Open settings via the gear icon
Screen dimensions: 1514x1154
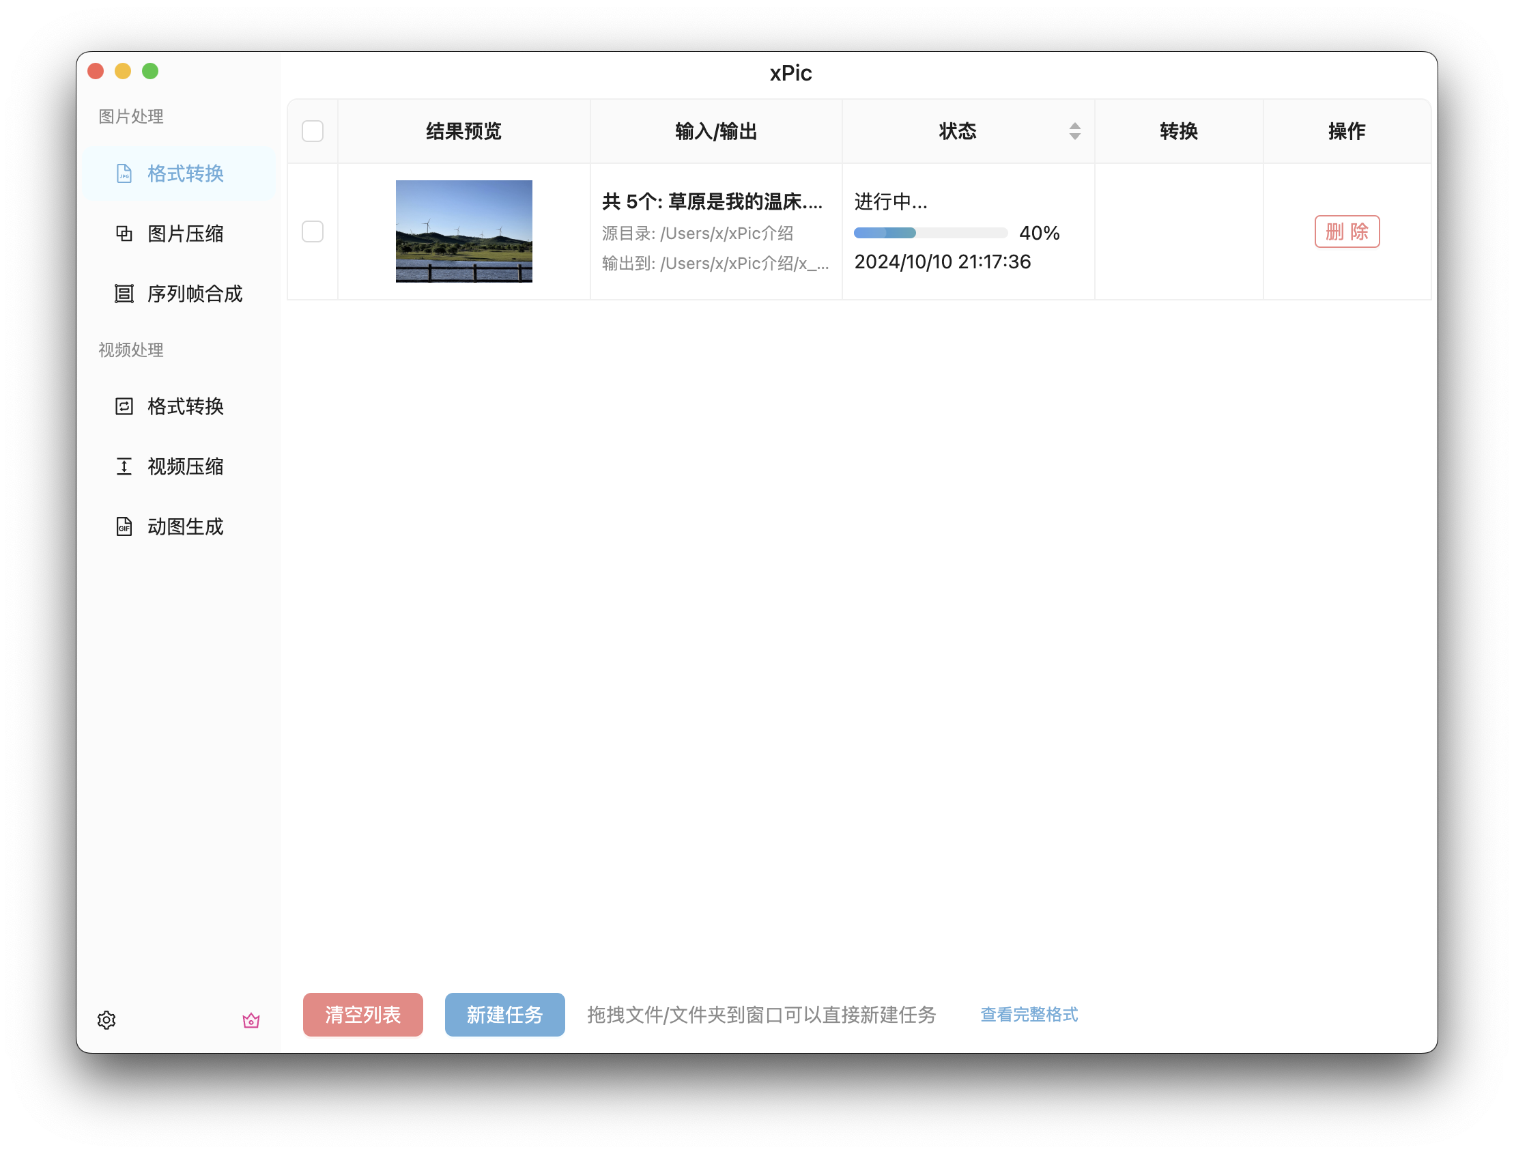click(106, 1020)
